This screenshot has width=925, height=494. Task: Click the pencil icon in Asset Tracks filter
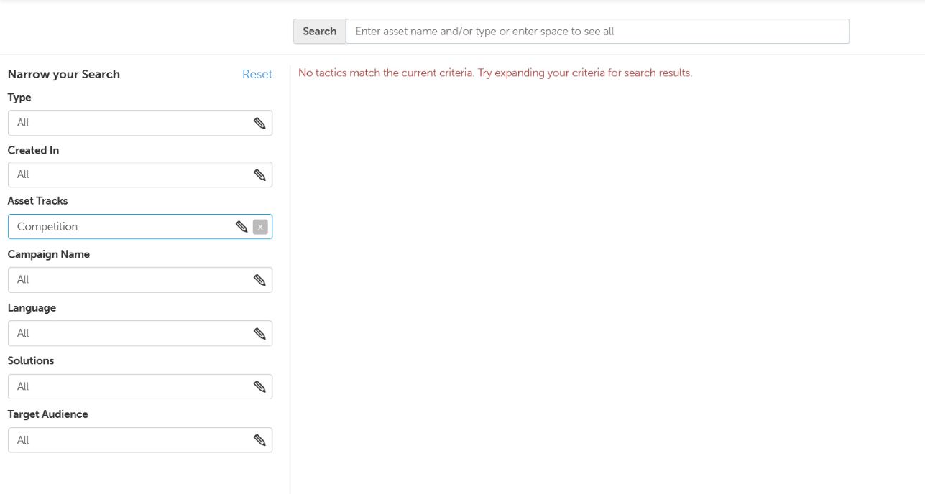coord(242,227)
